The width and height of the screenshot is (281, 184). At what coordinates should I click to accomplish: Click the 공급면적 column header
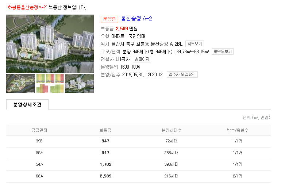pos(39,130)
